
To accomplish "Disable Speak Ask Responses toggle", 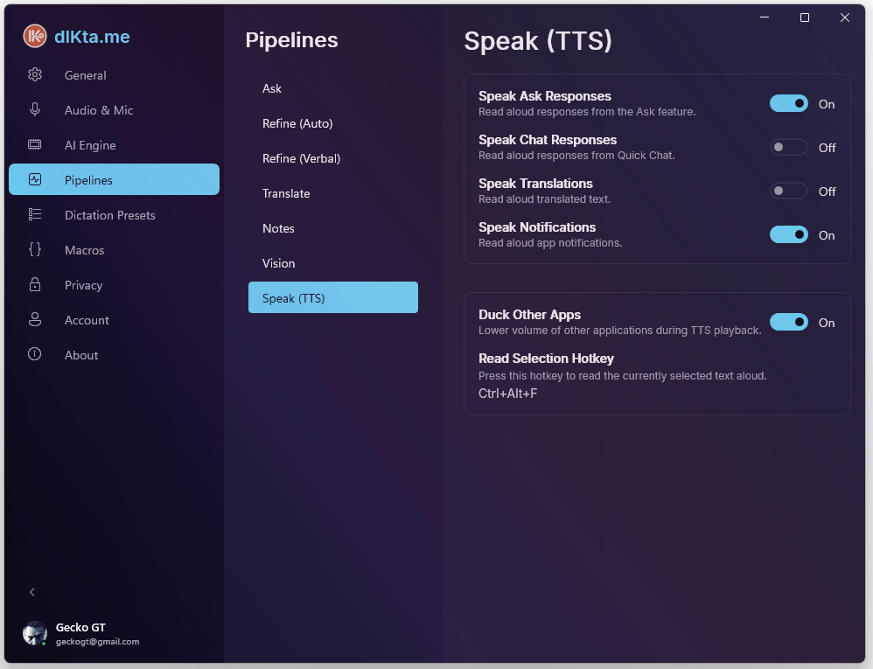I will [x=788, y=104].
